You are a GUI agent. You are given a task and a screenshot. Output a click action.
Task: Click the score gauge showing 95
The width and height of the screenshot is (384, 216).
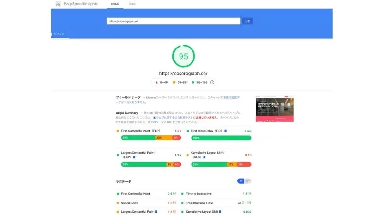[183, 56]
